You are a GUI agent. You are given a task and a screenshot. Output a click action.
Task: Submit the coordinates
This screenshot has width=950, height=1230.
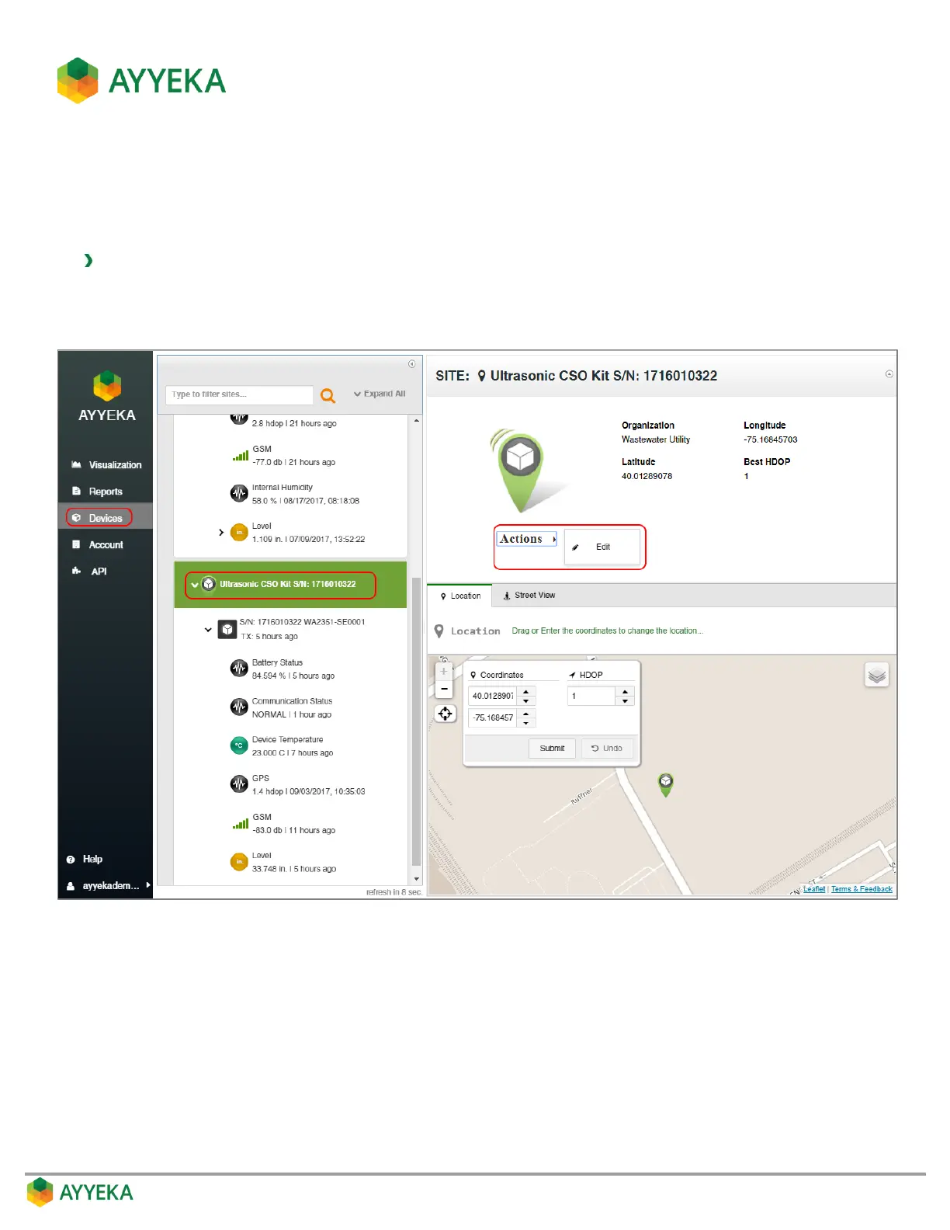pyautogui.click(x=553, y=749)
